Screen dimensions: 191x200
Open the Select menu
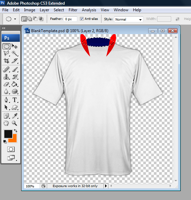[59, 10]
